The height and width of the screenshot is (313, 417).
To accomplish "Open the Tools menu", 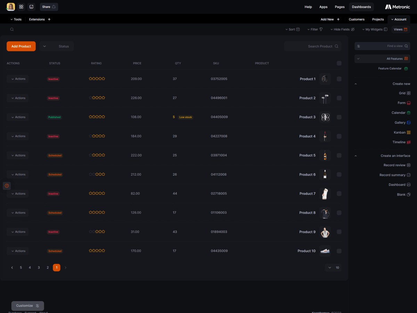I will click(x=16, y=19).
